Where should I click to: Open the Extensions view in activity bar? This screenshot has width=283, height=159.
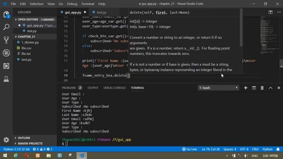tap(6, 66)
